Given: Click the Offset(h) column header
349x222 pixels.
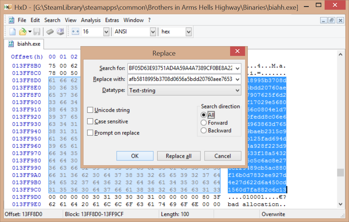Looking at the screenshot, I should pos(27,57).
